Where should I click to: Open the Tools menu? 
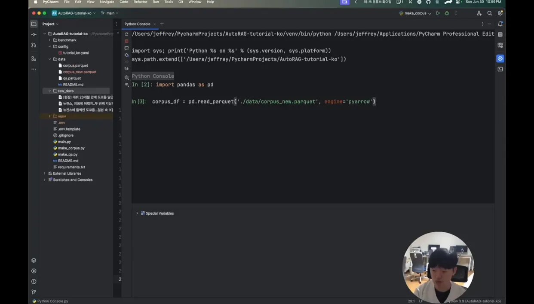(169, 2)
